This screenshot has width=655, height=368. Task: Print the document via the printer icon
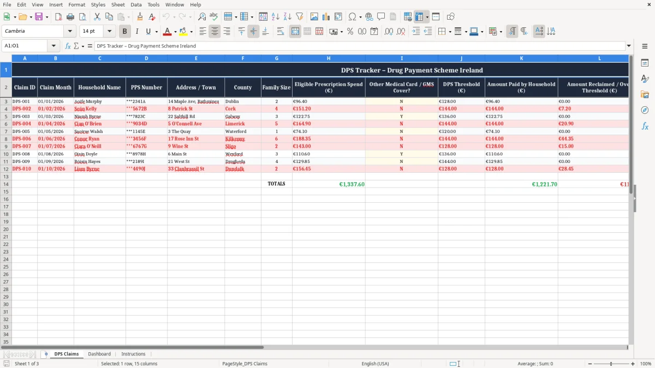pyautogui.click(x=70, y=17)
